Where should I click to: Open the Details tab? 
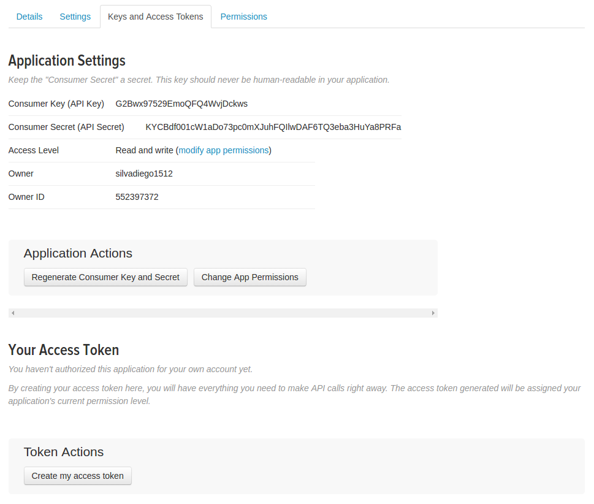[x=29, y=17]
